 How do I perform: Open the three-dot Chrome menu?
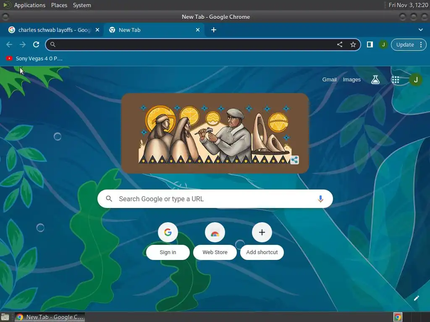[421, 44]
